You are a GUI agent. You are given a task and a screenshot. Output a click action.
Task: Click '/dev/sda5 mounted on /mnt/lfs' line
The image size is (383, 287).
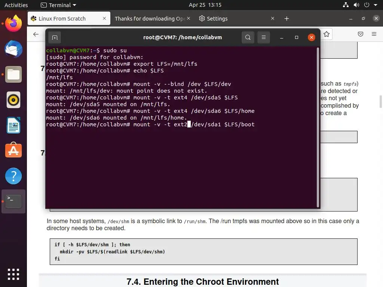click(108, 104)
